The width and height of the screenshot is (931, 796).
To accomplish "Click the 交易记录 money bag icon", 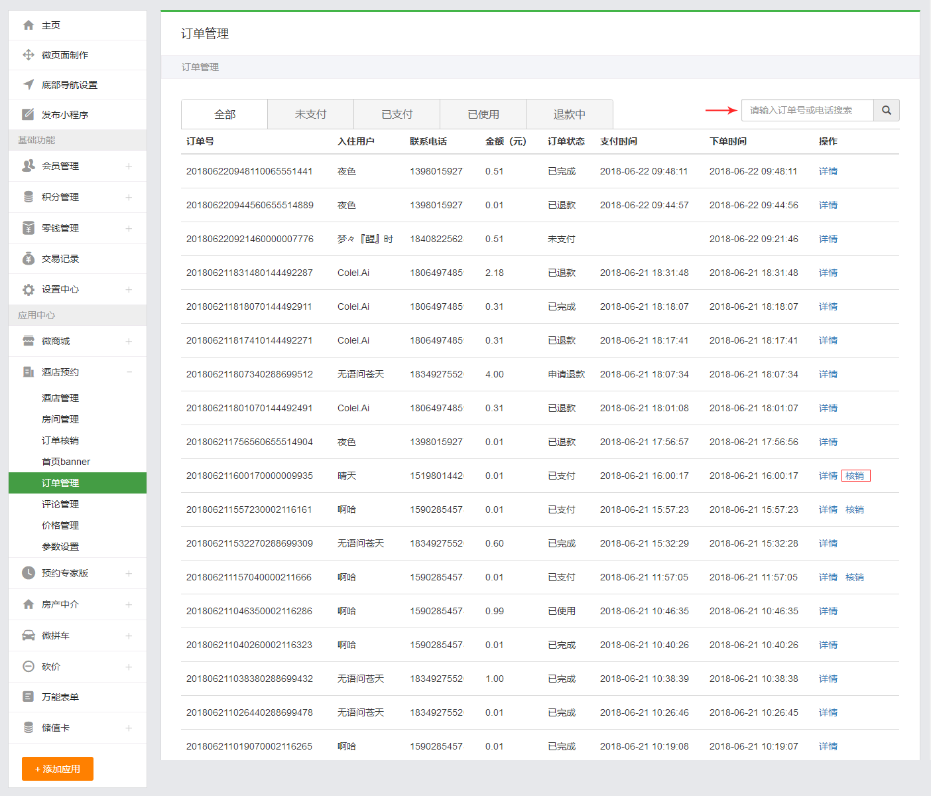I will [29, 259].
